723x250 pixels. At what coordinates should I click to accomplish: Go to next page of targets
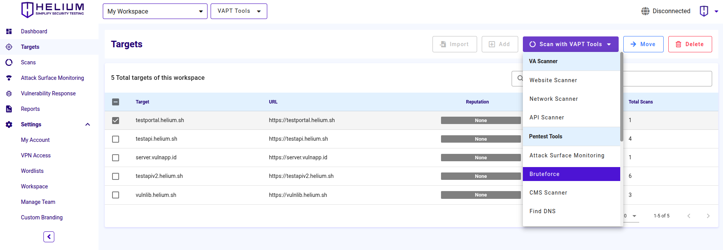(708, 216)
